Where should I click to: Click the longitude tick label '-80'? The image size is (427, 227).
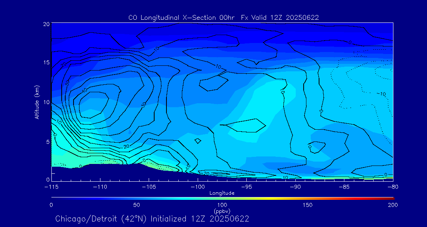click(393, 187)
